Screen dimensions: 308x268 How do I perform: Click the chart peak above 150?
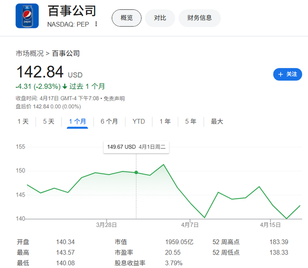tap(163, 164)
